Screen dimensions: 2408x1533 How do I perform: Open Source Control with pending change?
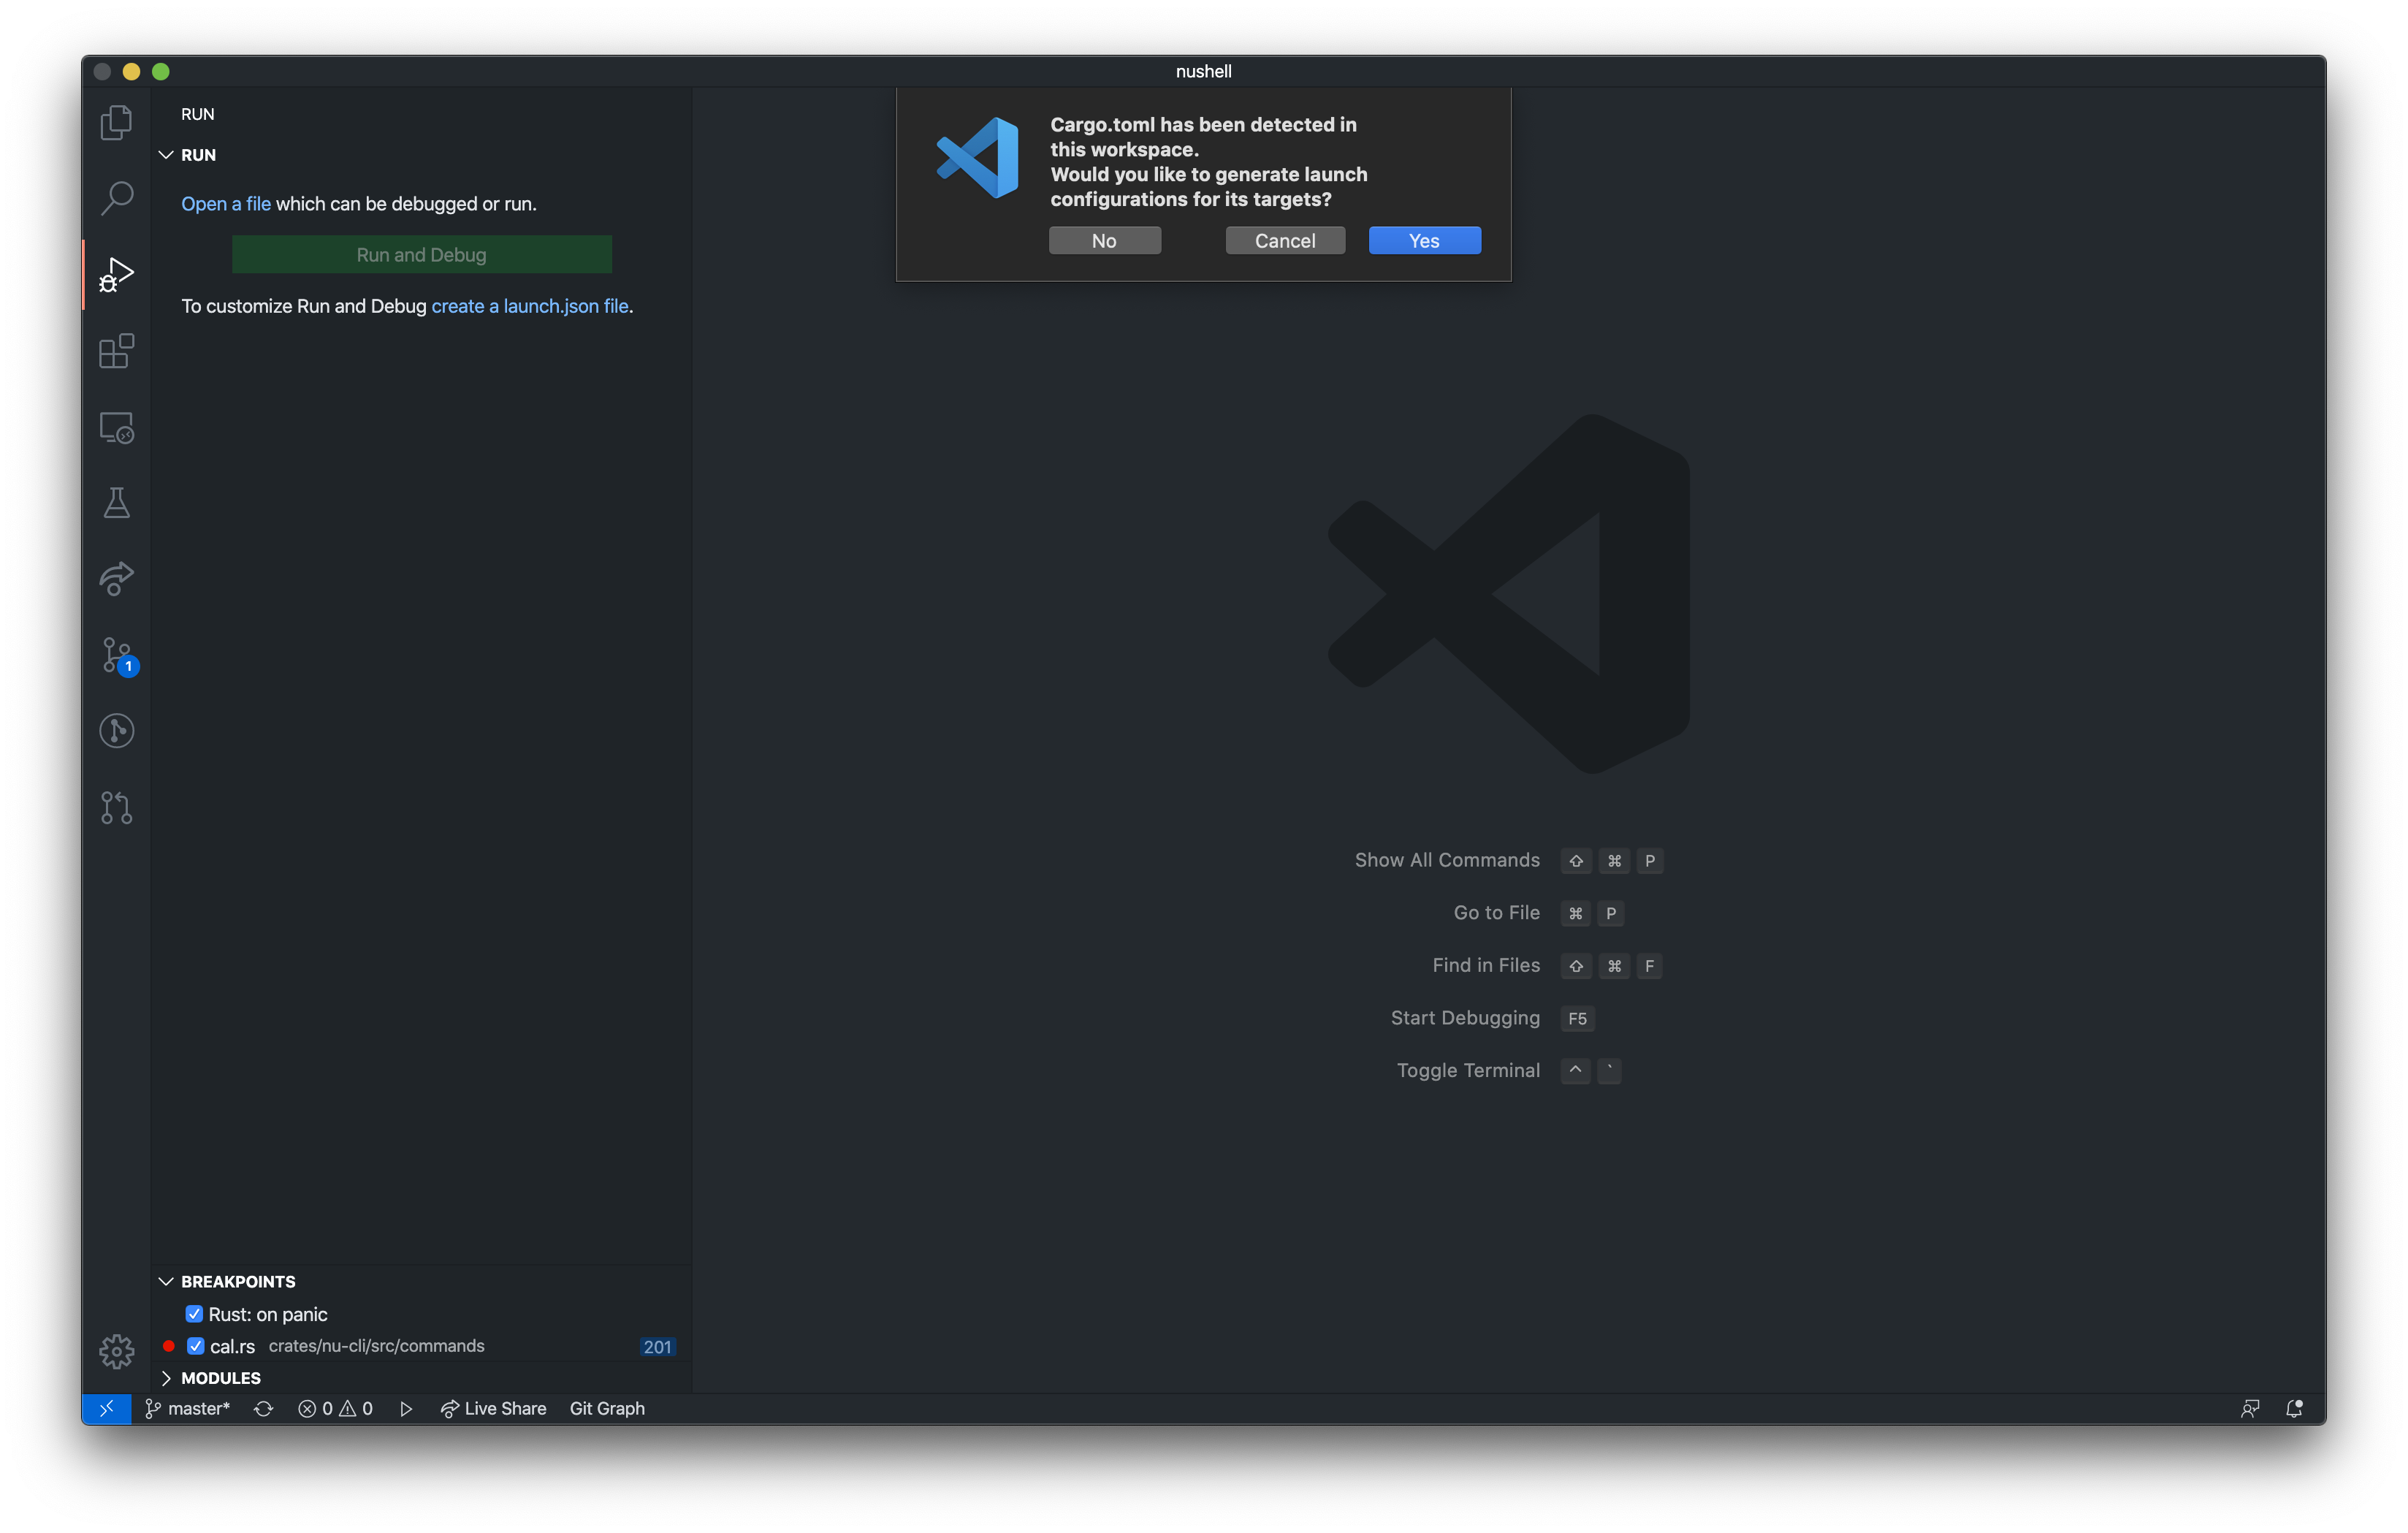pyautogui.click(x=116, y=656)
